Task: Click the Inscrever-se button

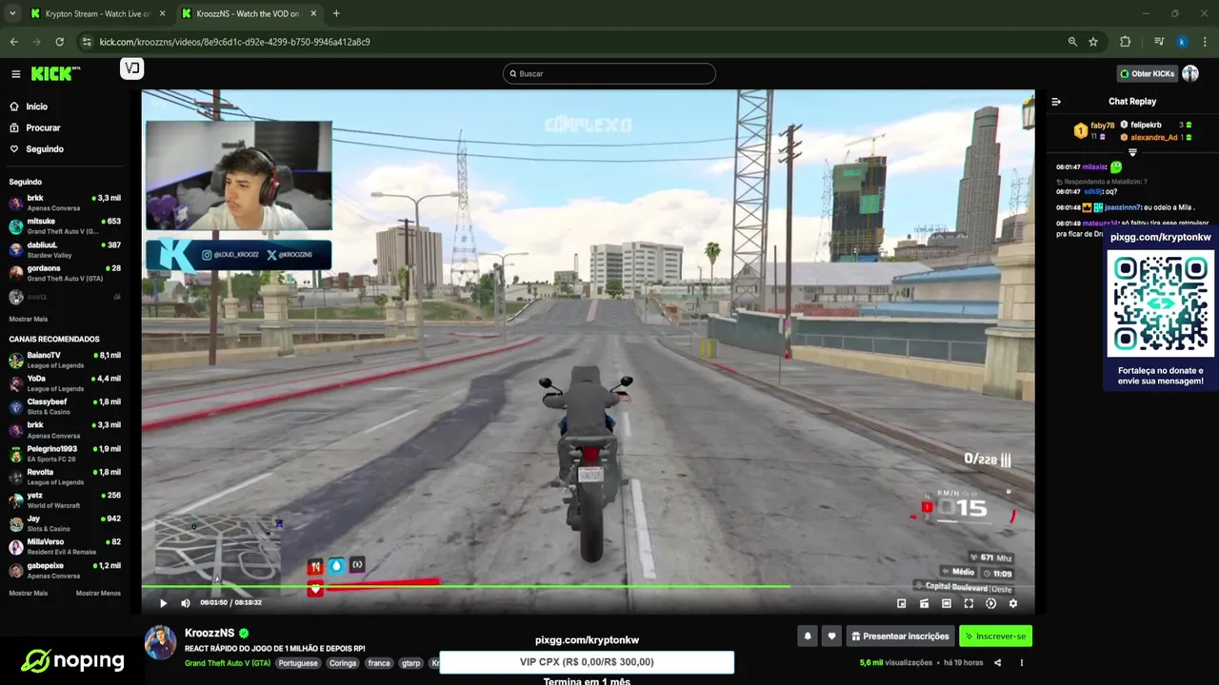Action: point(995,636)
